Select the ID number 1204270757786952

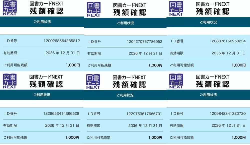[x=144, y=42]
